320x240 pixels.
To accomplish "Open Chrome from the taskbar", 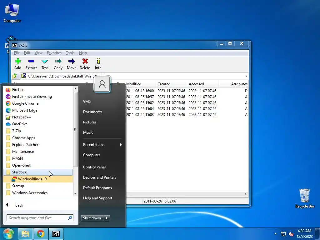I will coord(41,234).
